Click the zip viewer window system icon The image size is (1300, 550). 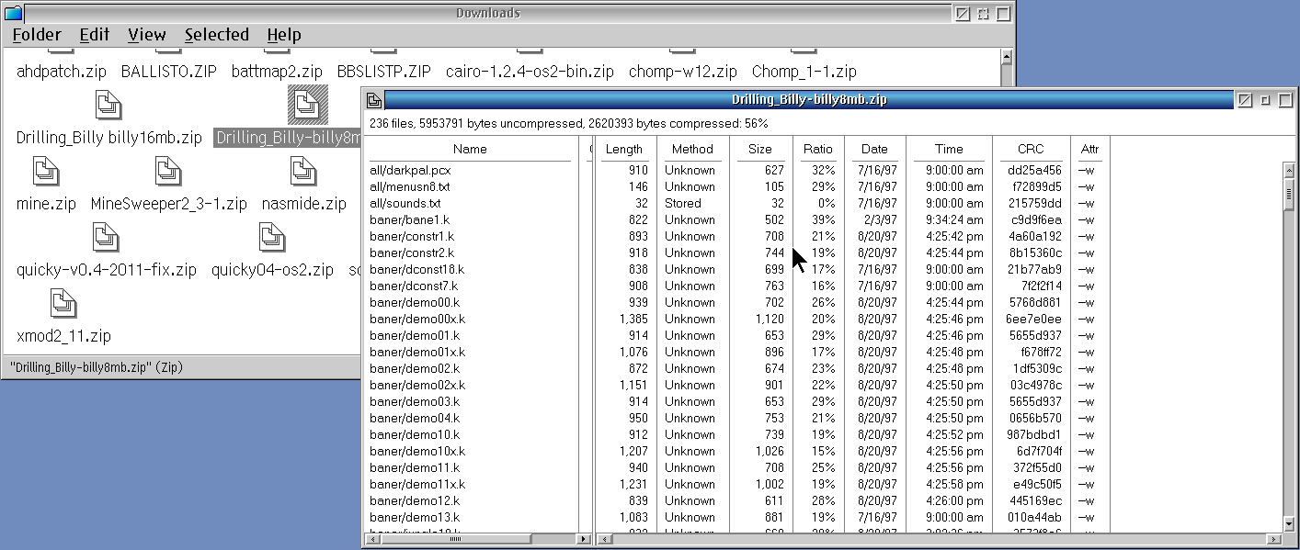[x=375, y=100]
